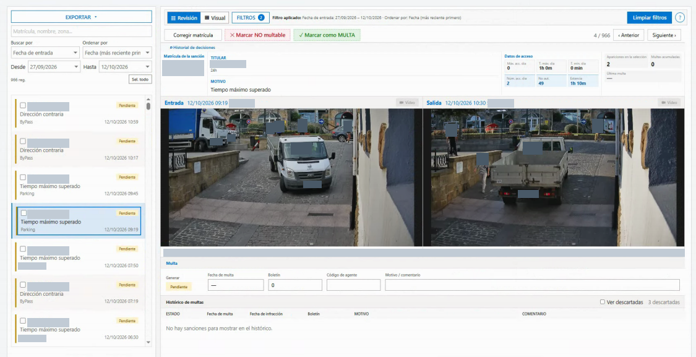Click the Multas acumuladas box
Image resolution: width=696 pixels, height=357 pixels.
[x=665, y=61]
